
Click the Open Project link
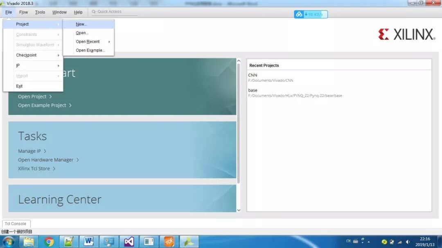click(35, 96)
